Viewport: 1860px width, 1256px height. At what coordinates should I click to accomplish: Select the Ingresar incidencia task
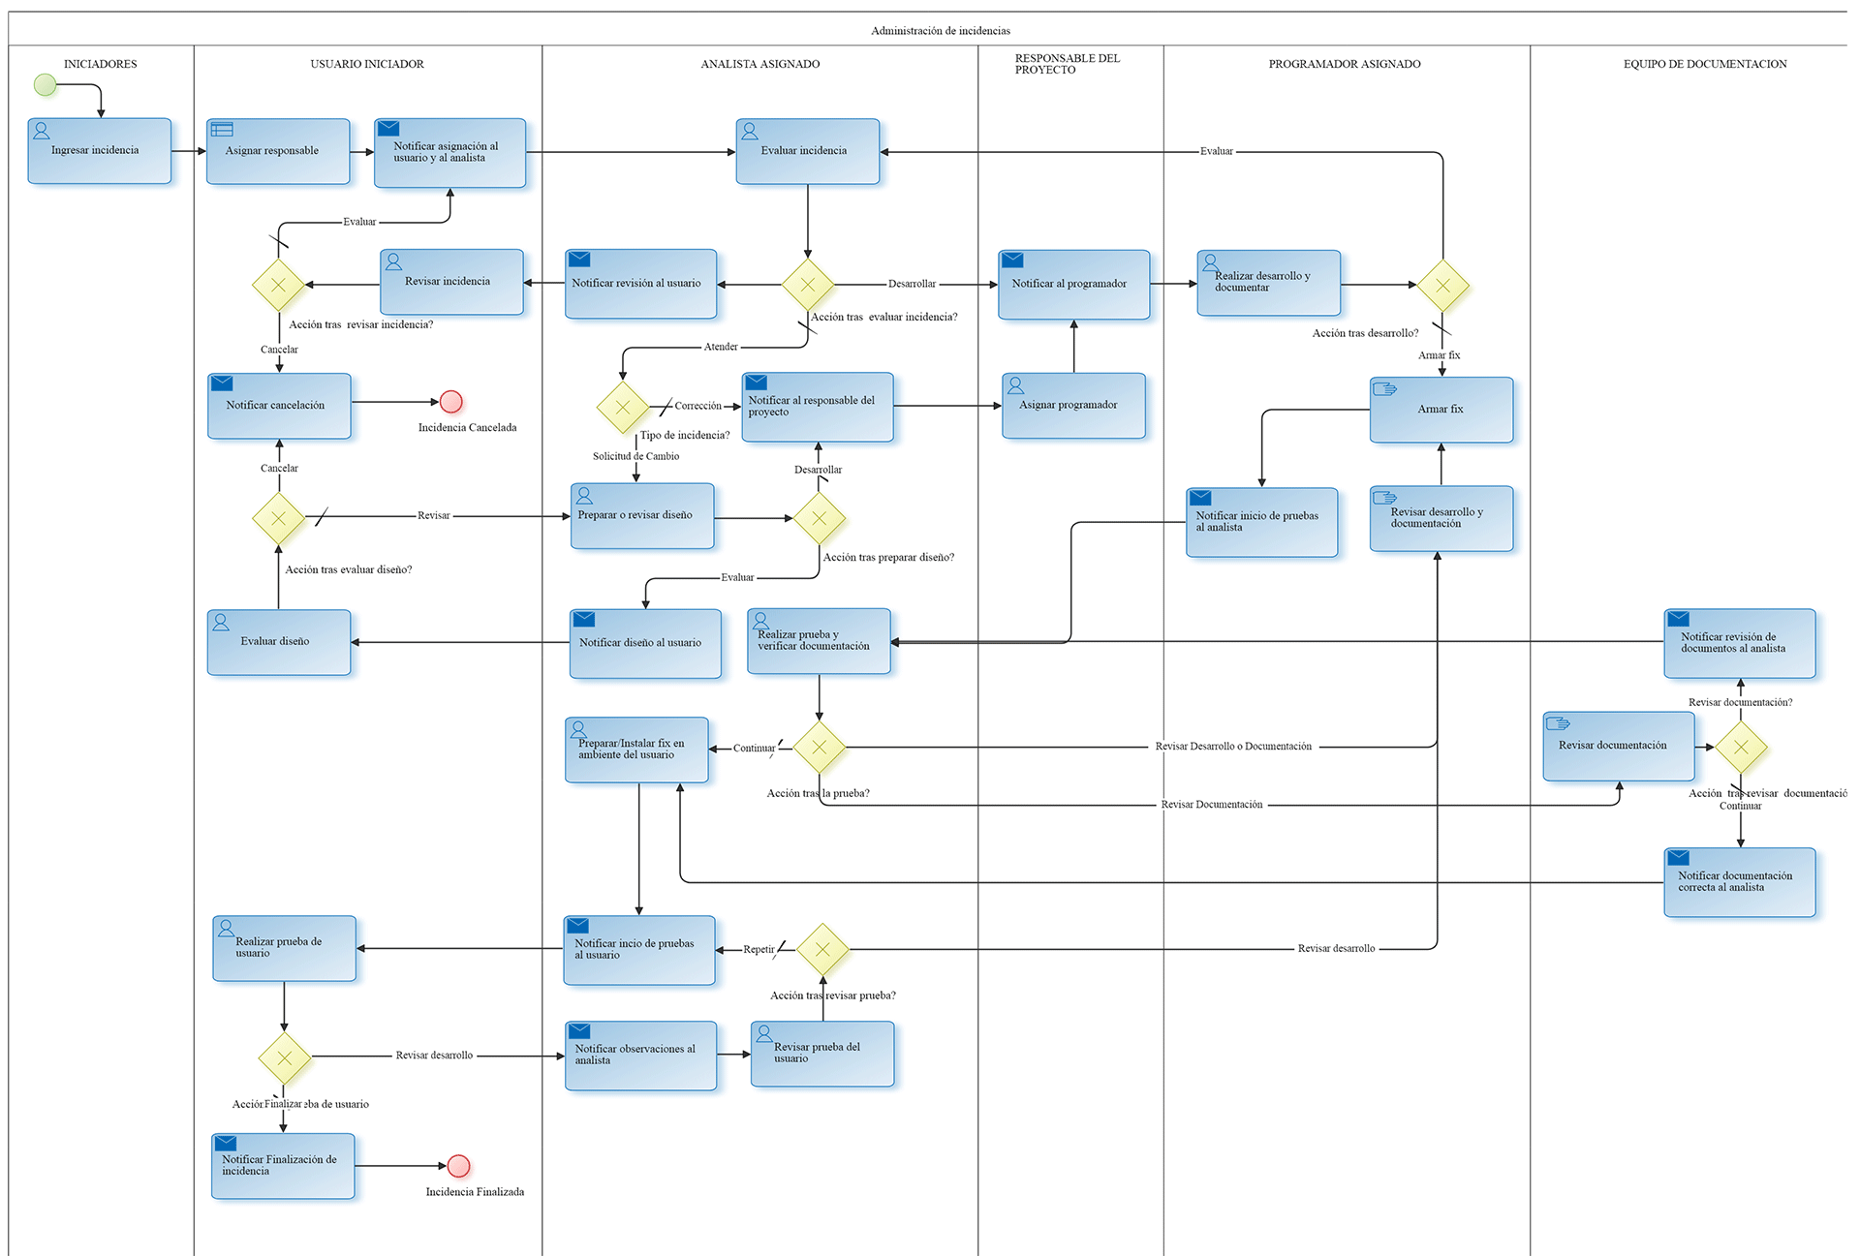pos(100,151)
